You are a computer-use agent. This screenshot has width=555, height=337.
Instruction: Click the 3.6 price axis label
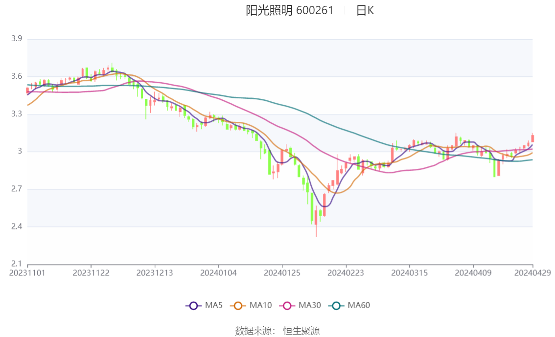(x=17, y=76)
